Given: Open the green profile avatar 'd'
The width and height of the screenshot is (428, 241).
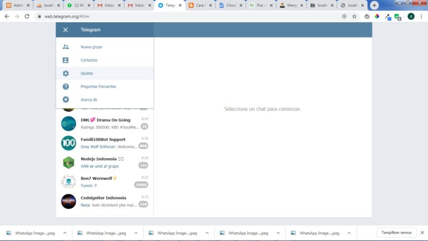Looking at the screenshot, I should point(411,17).
